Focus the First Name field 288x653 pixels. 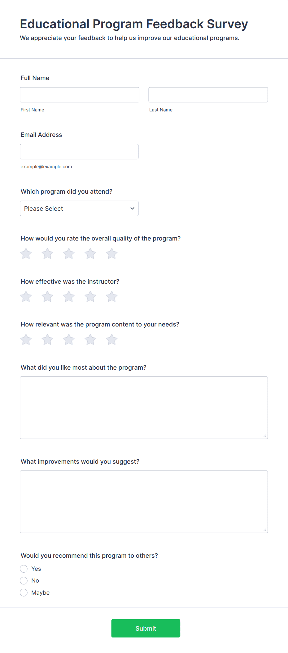coord(80,95)
